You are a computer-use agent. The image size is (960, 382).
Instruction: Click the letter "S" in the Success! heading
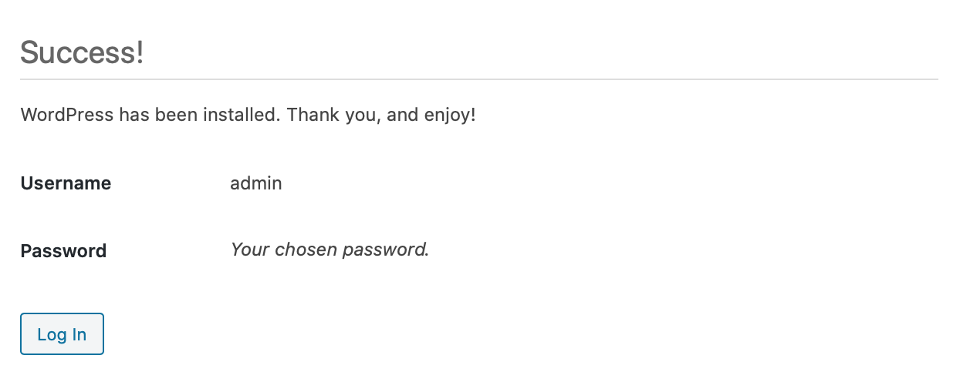[x=29, y=53]
